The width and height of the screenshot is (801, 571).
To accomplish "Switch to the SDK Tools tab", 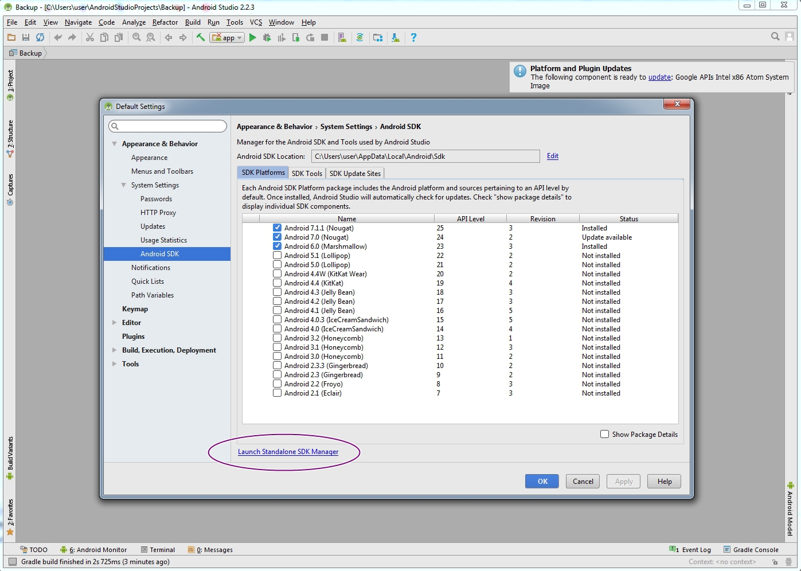I will point(307,173).
